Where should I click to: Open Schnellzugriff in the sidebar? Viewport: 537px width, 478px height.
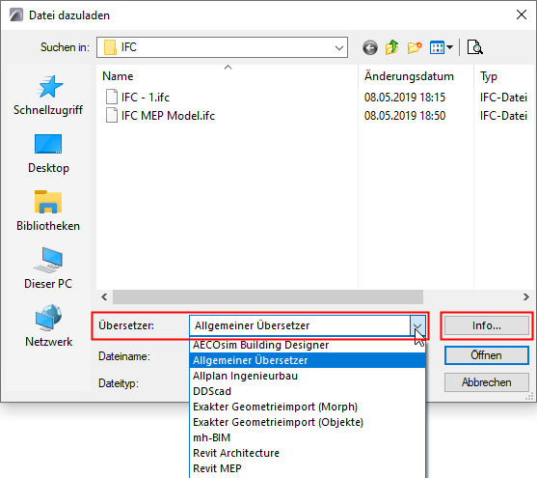(48, 96)
